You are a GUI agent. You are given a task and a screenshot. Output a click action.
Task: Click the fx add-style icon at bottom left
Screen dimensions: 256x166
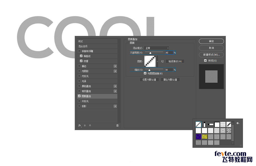pos(80,125)
